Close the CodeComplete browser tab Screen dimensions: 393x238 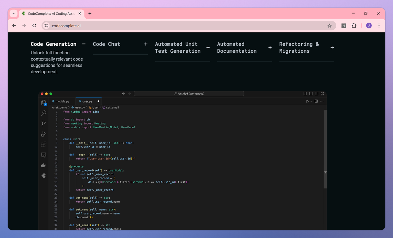tap(80, 13)
